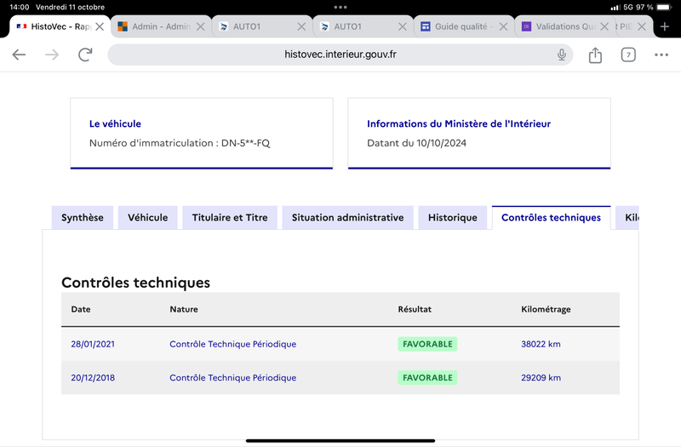
Task: Reload the HistoVec page
Action: tap(85, 54)
